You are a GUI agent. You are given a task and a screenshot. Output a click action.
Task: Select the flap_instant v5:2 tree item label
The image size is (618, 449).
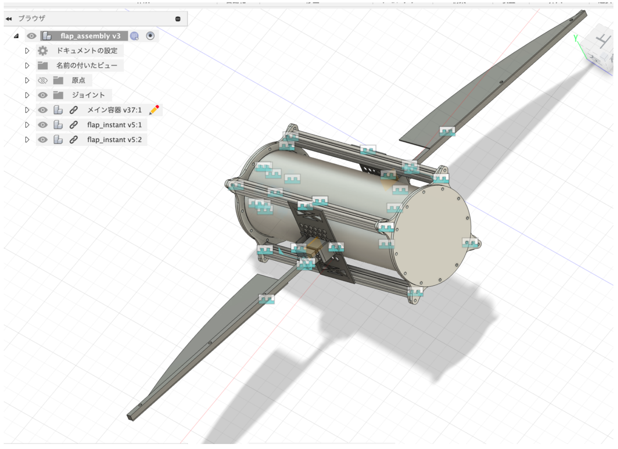(x=114, y=140)
